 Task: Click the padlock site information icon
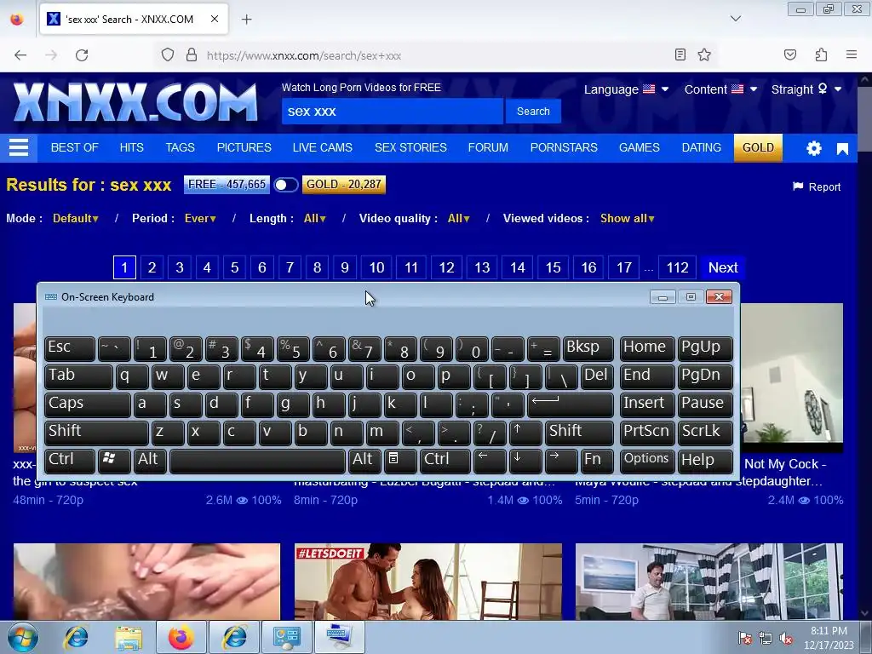192,55
